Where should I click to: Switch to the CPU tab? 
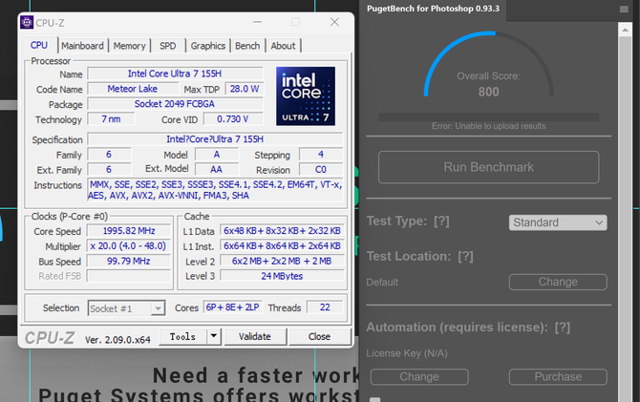(39, 45)
